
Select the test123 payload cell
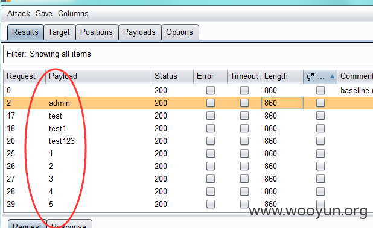[98, 141]
